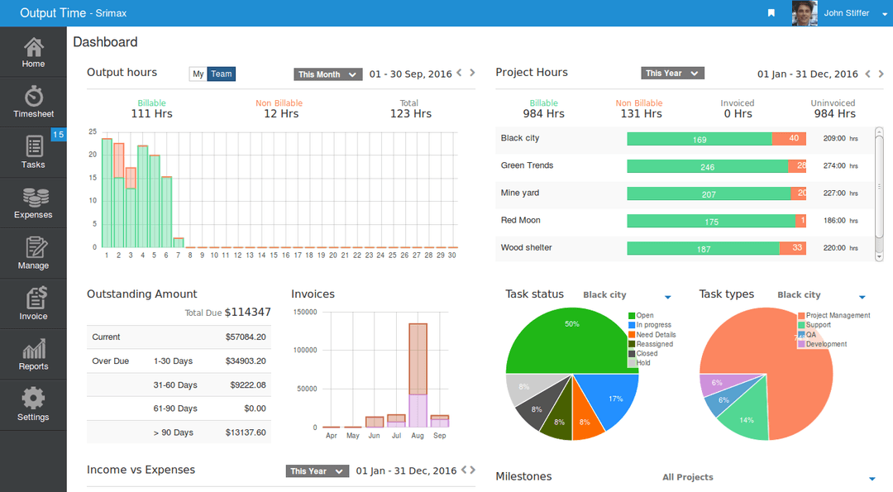Open the Output hours This Month dropdown

tap(328, 74)
